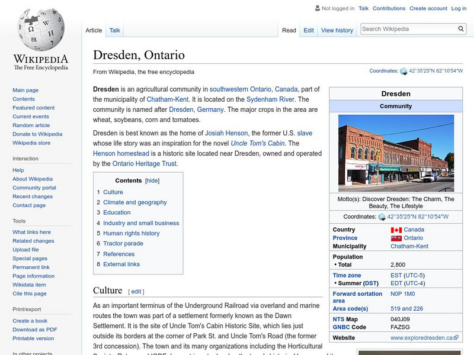474x355 pixels.
Task: Jump to References in Contents
Action: (118, 254)
